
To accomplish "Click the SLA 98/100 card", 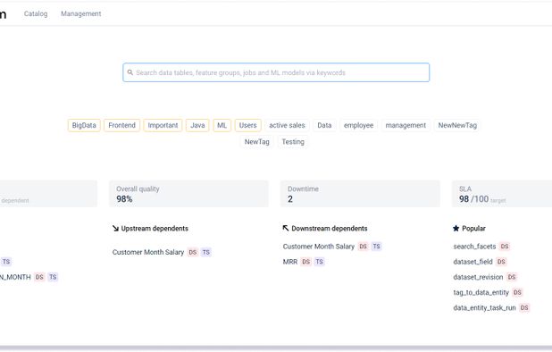I will [502, 194].
